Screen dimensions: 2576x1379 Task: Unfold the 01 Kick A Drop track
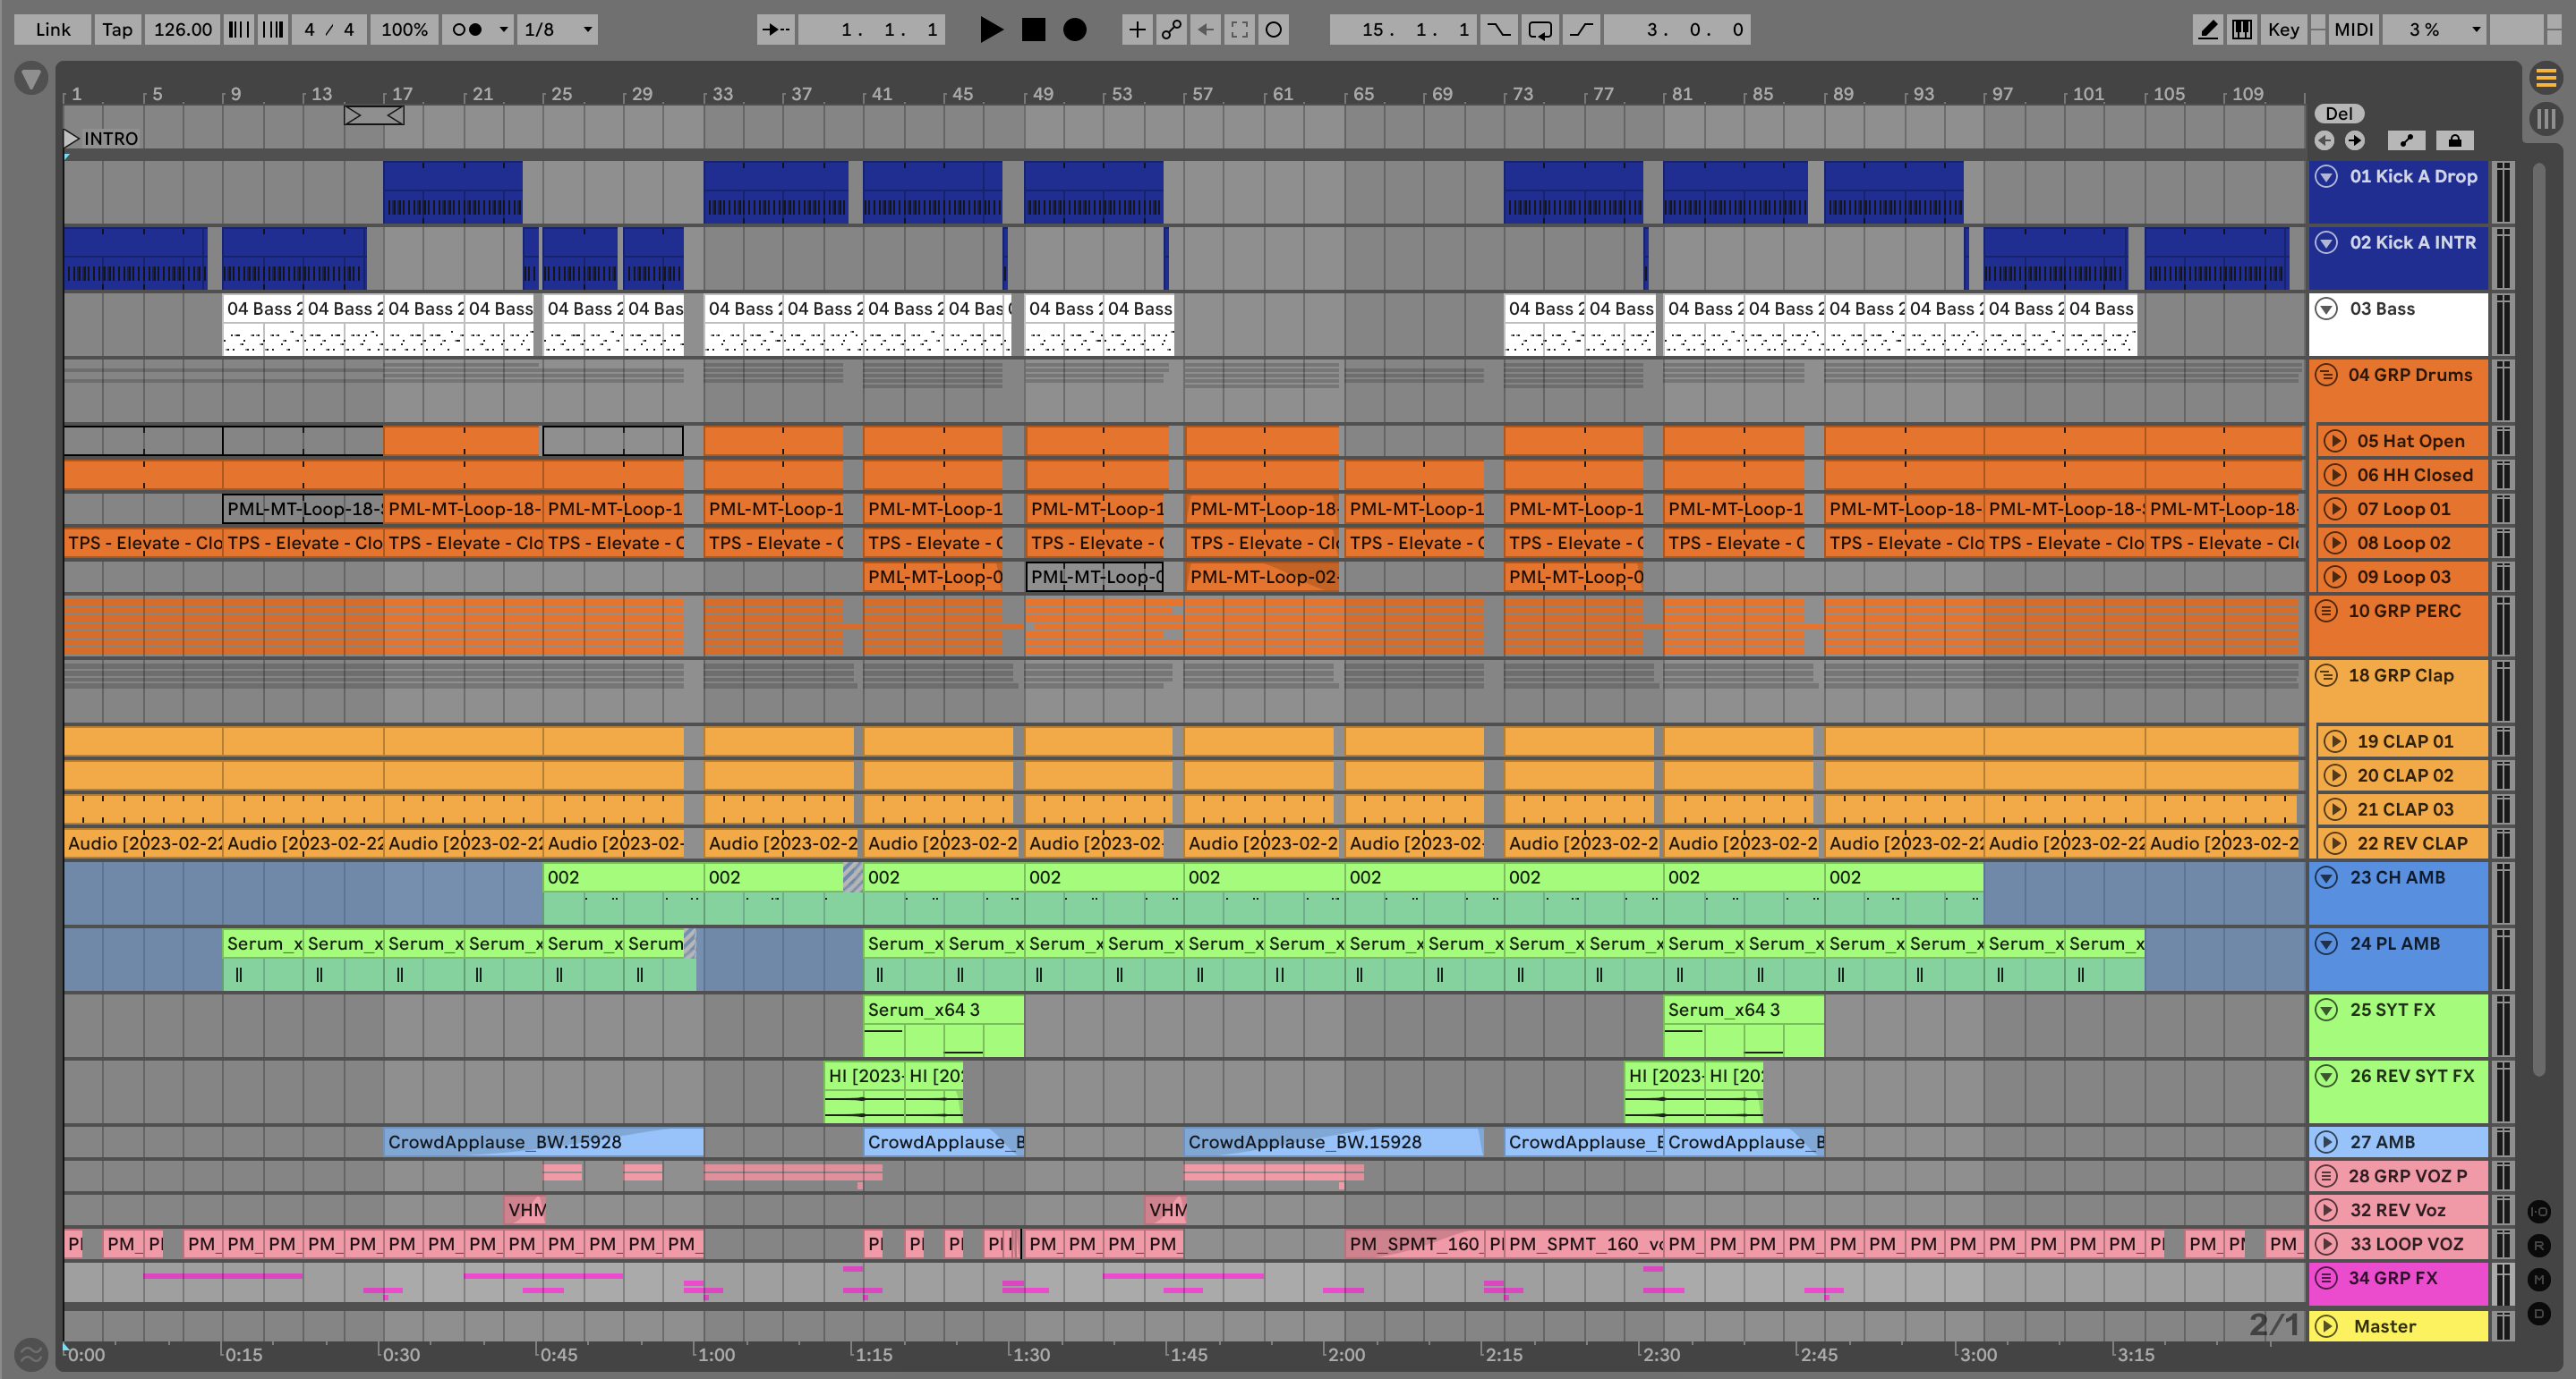[2327, 177]
